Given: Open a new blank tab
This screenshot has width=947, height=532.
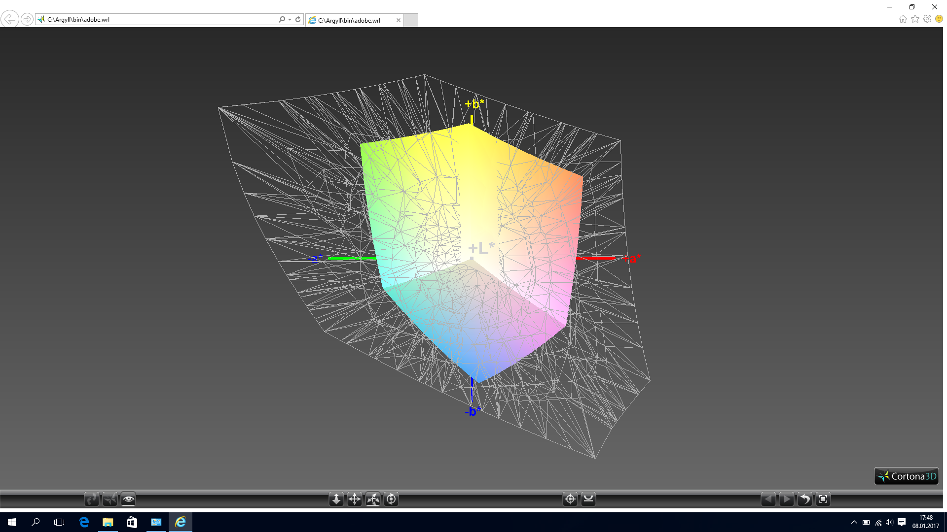Looking at the screenshot, I should pyautogui.click(x=411, y=20).
